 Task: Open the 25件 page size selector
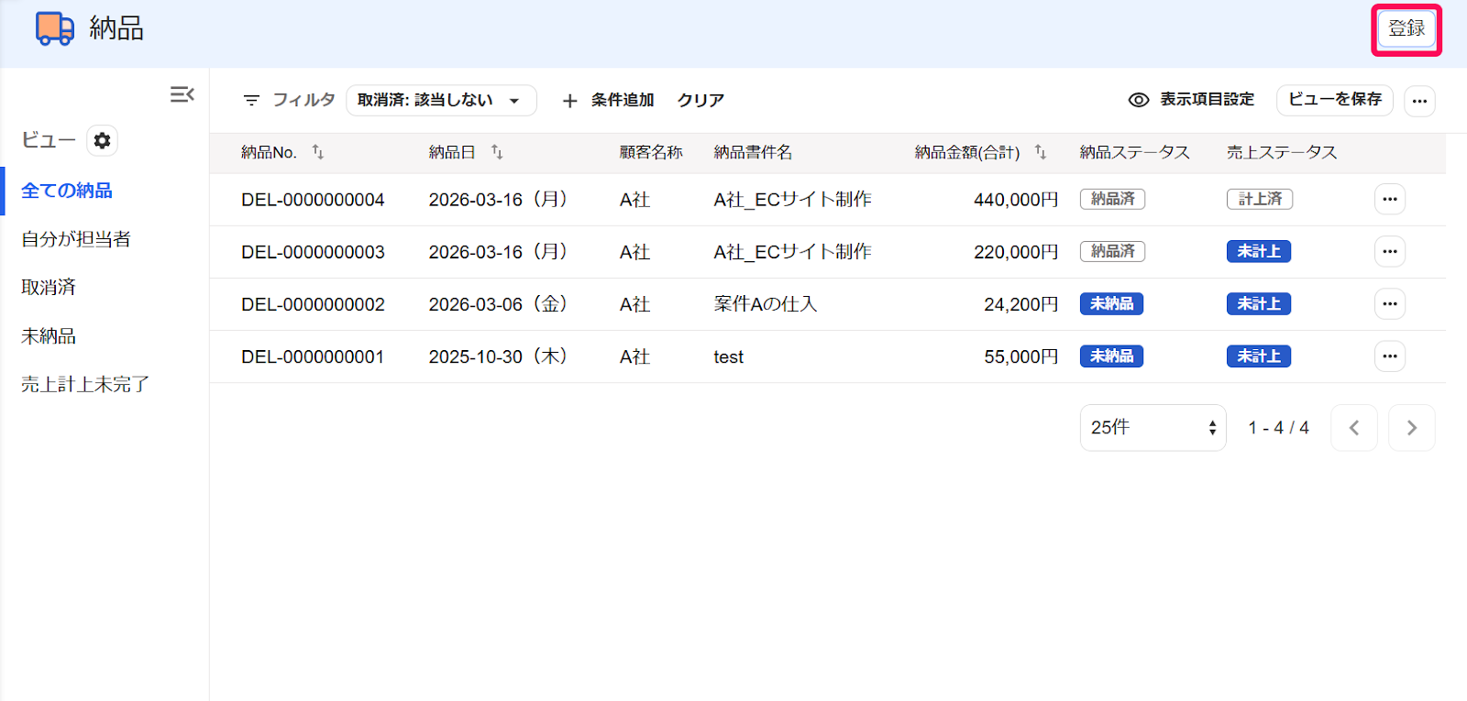[1153, 428]
